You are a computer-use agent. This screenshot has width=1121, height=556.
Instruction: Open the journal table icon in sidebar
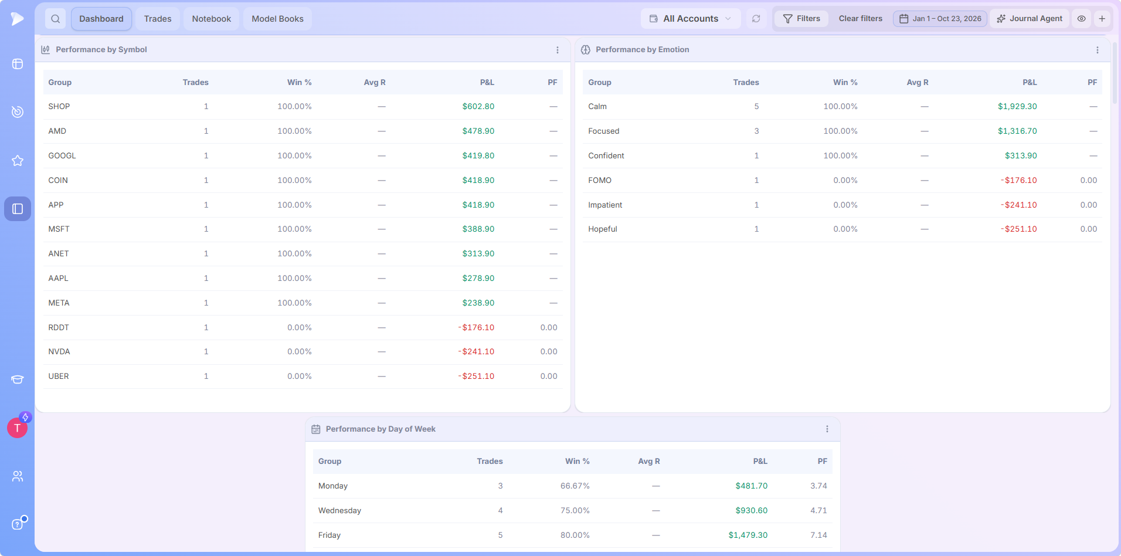tap(18, 64)
